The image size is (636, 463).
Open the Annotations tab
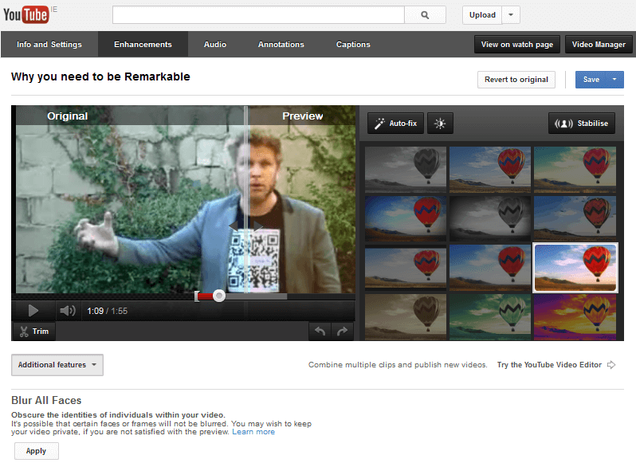[281, 45]
